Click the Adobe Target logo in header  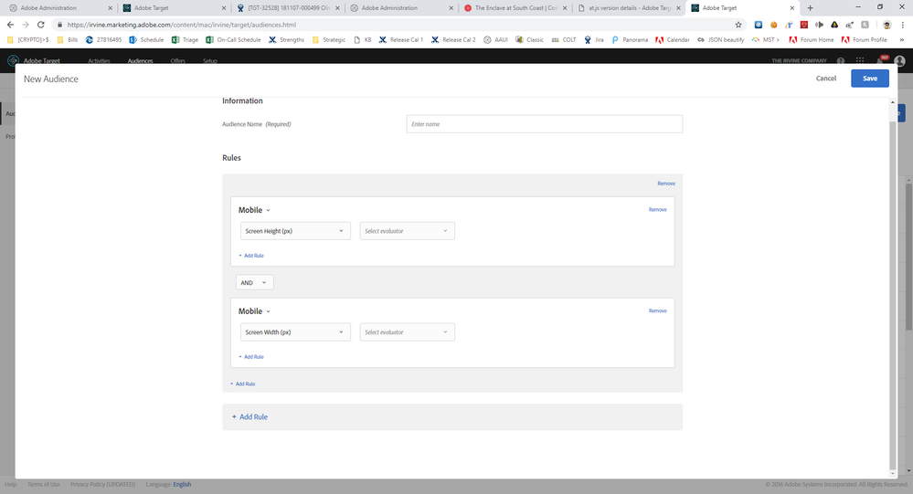tap(38, 61)
